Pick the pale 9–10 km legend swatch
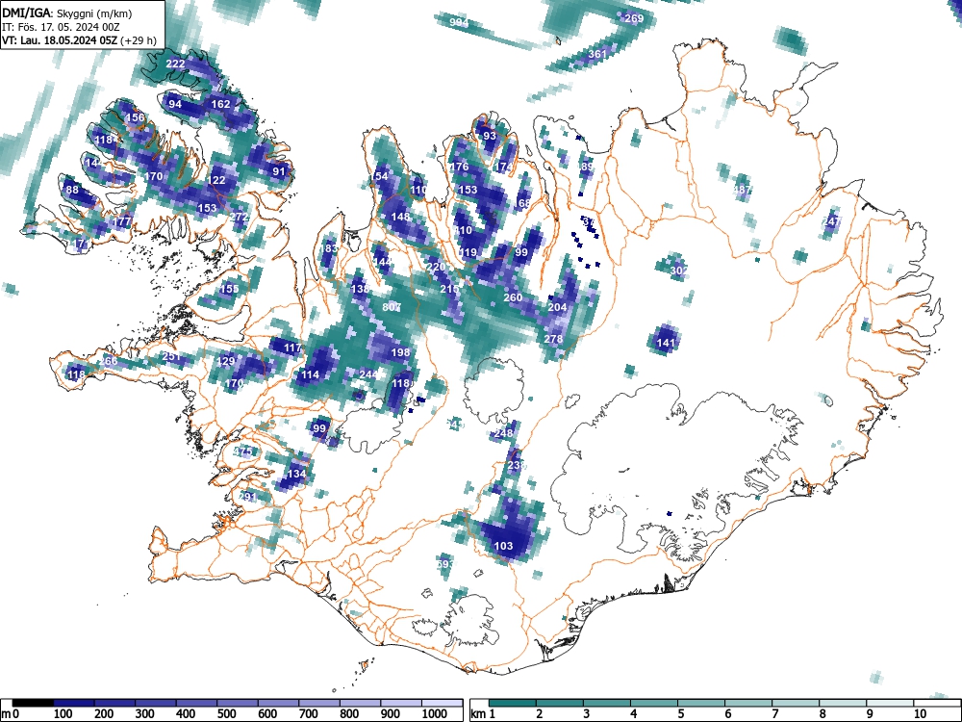Screen dimensions: 962x722 point(890,703)
